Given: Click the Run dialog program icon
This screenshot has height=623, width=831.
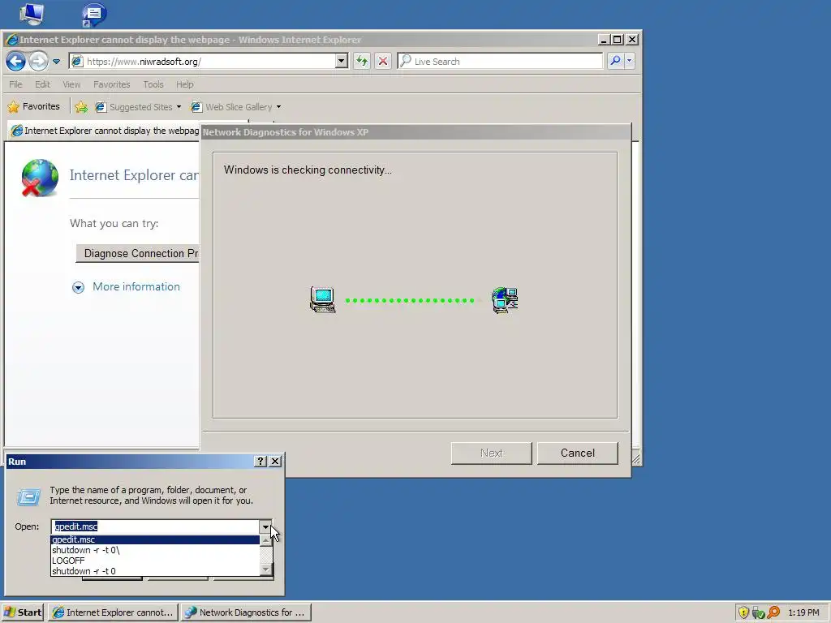Looking at the screenshot, I should 28,497.
